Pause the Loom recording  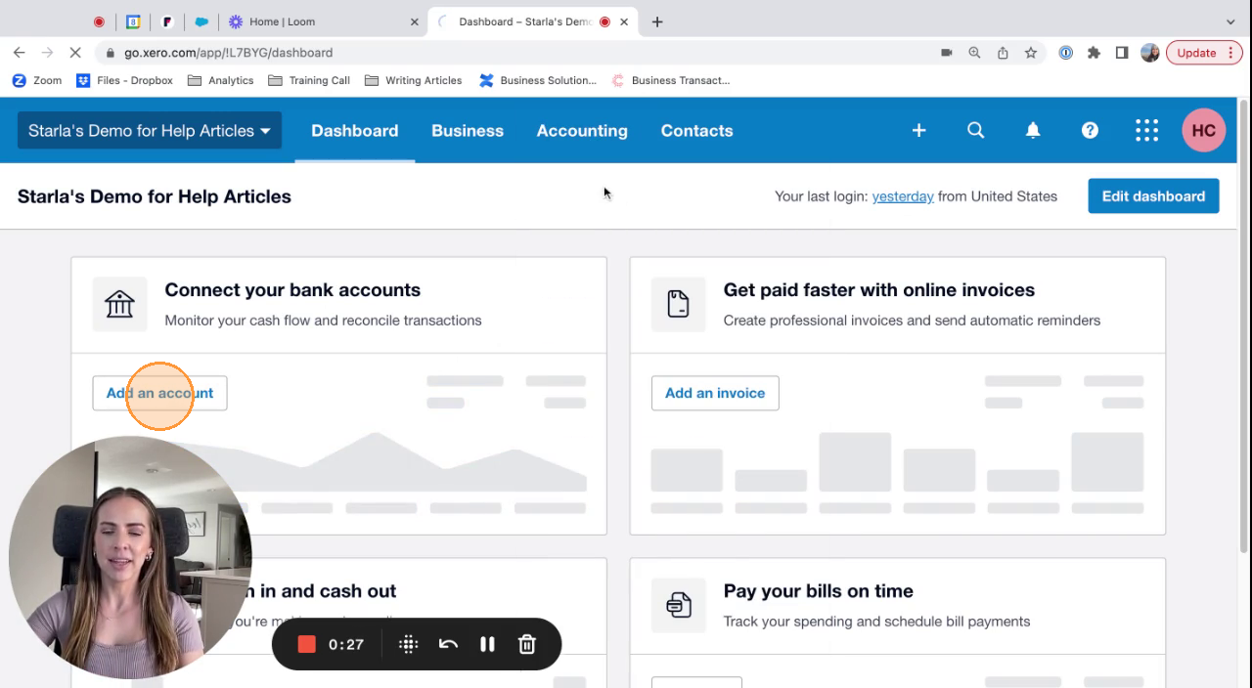(x=487, y=644)
